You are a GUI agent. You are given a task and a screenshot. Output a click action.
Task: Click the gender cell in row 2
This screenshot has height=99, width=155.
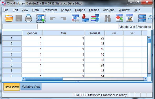pyautogui.click(x=32, y=44)
